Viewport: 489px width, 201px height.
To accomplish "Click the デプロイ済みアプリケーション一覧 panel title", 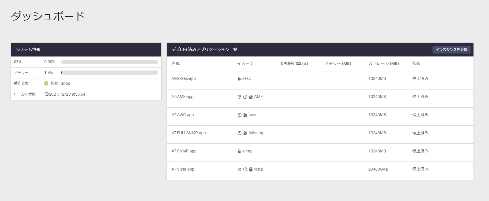I will point(204,49).
